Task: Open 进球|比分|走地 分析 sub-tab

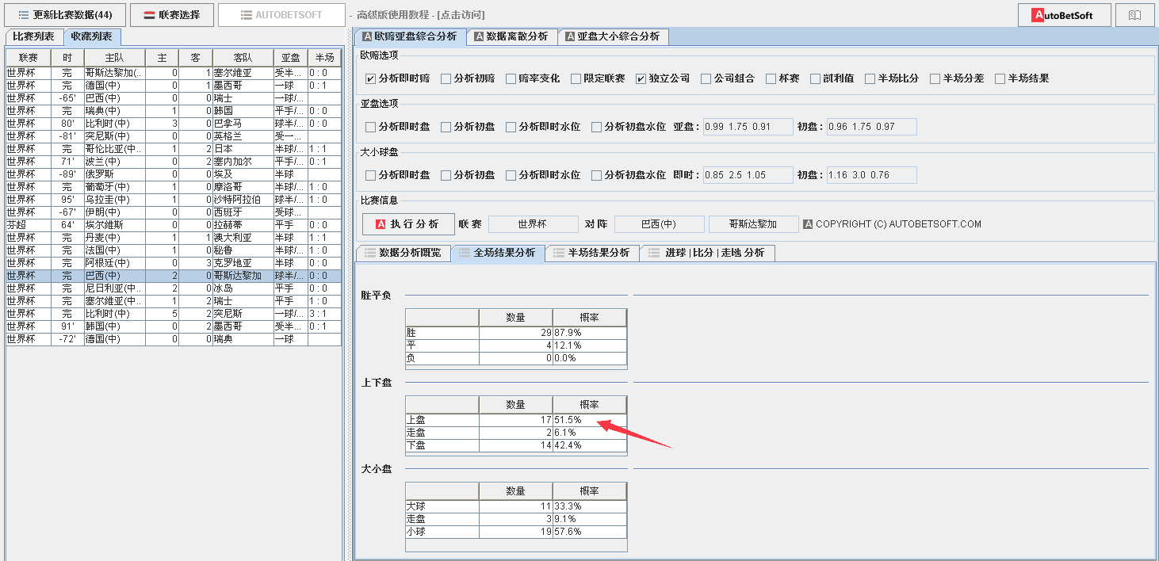Action: [x=707, y=253]
